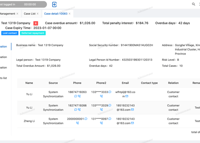
Task: Close the Case List tab
Action: pos(37,14)
